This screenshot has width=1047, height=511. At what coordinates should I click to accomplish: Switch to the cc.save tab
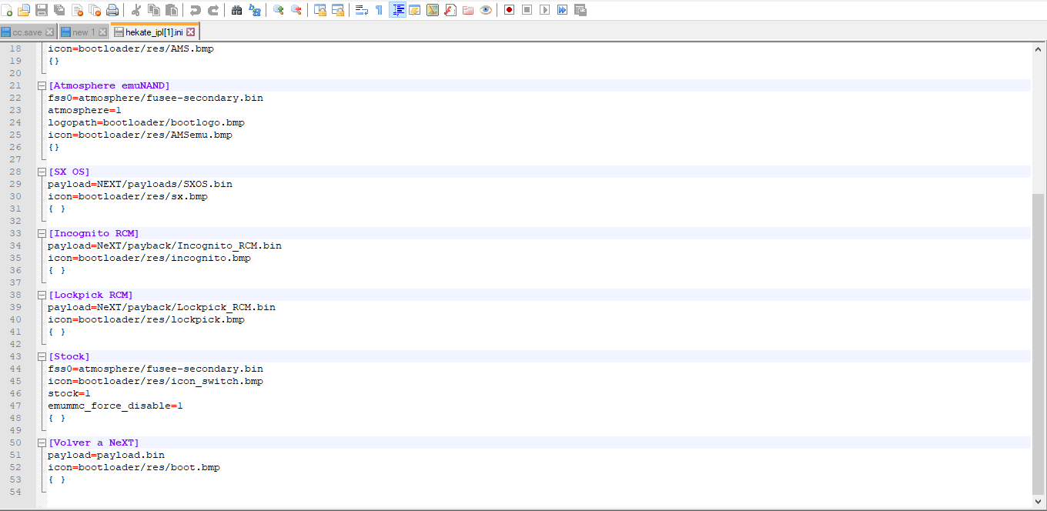pos(28,32)
